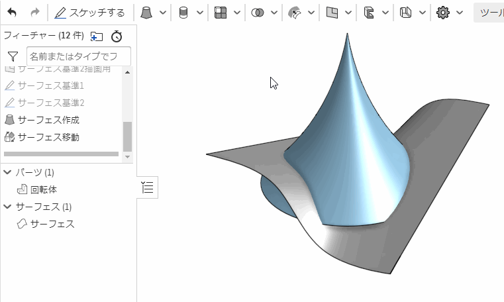Click the feature name filter input field

[78, 57]
